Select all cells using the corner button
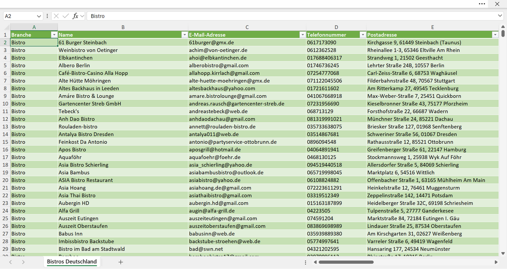 click(7, 27)
